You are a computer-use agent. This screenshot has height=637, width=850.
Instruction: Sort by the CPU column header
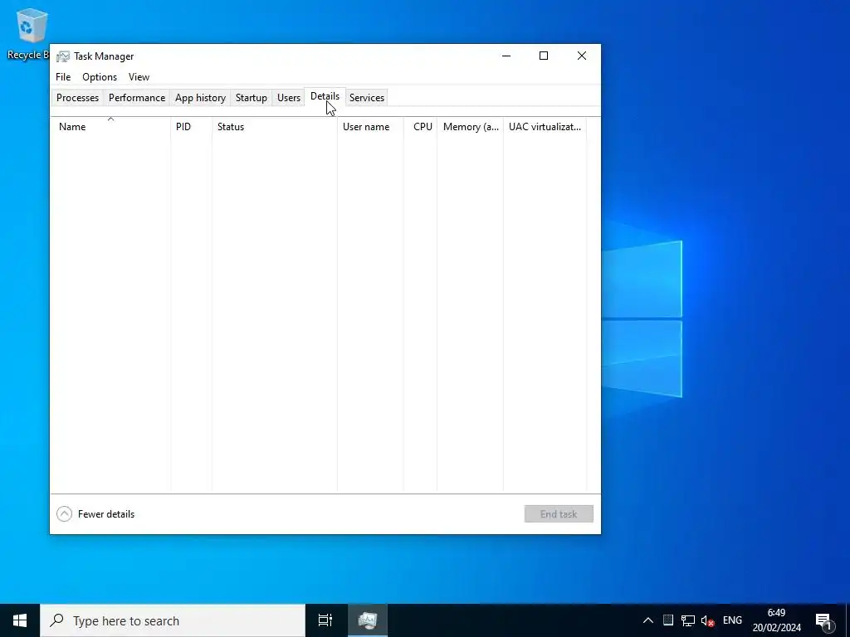click(x=421, y=127)
